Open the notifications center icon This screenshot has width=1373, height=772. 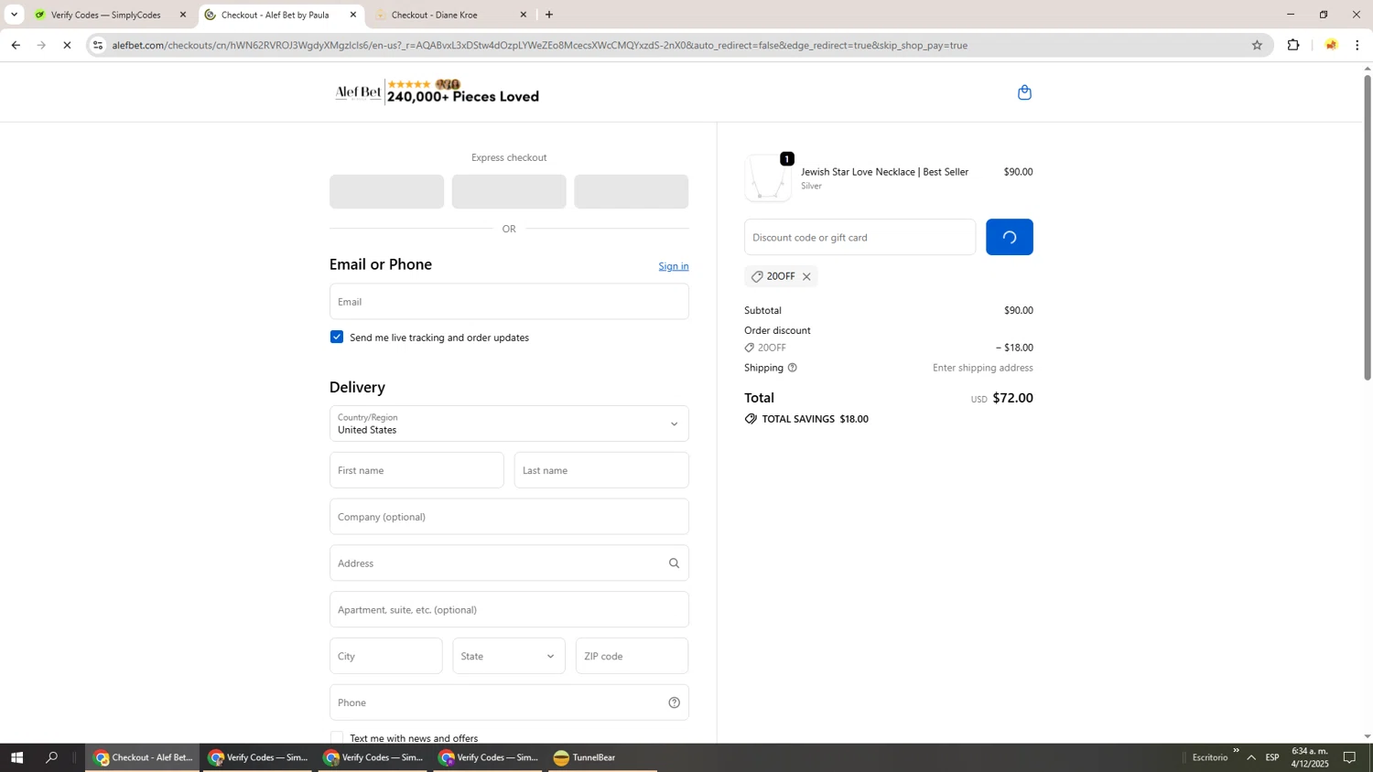[x=1349, y=757]
